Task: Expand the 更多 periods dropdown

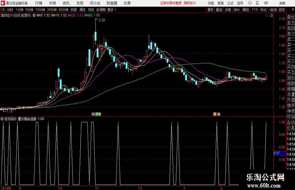Action: coord(112,10)
